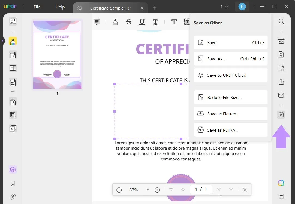Open the zoom level dropdown arrow

click(x=148, y=190)
